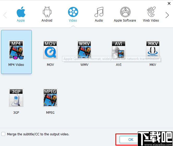Pick the WMV format icon
173x146 pixels.
coord(84,49)
